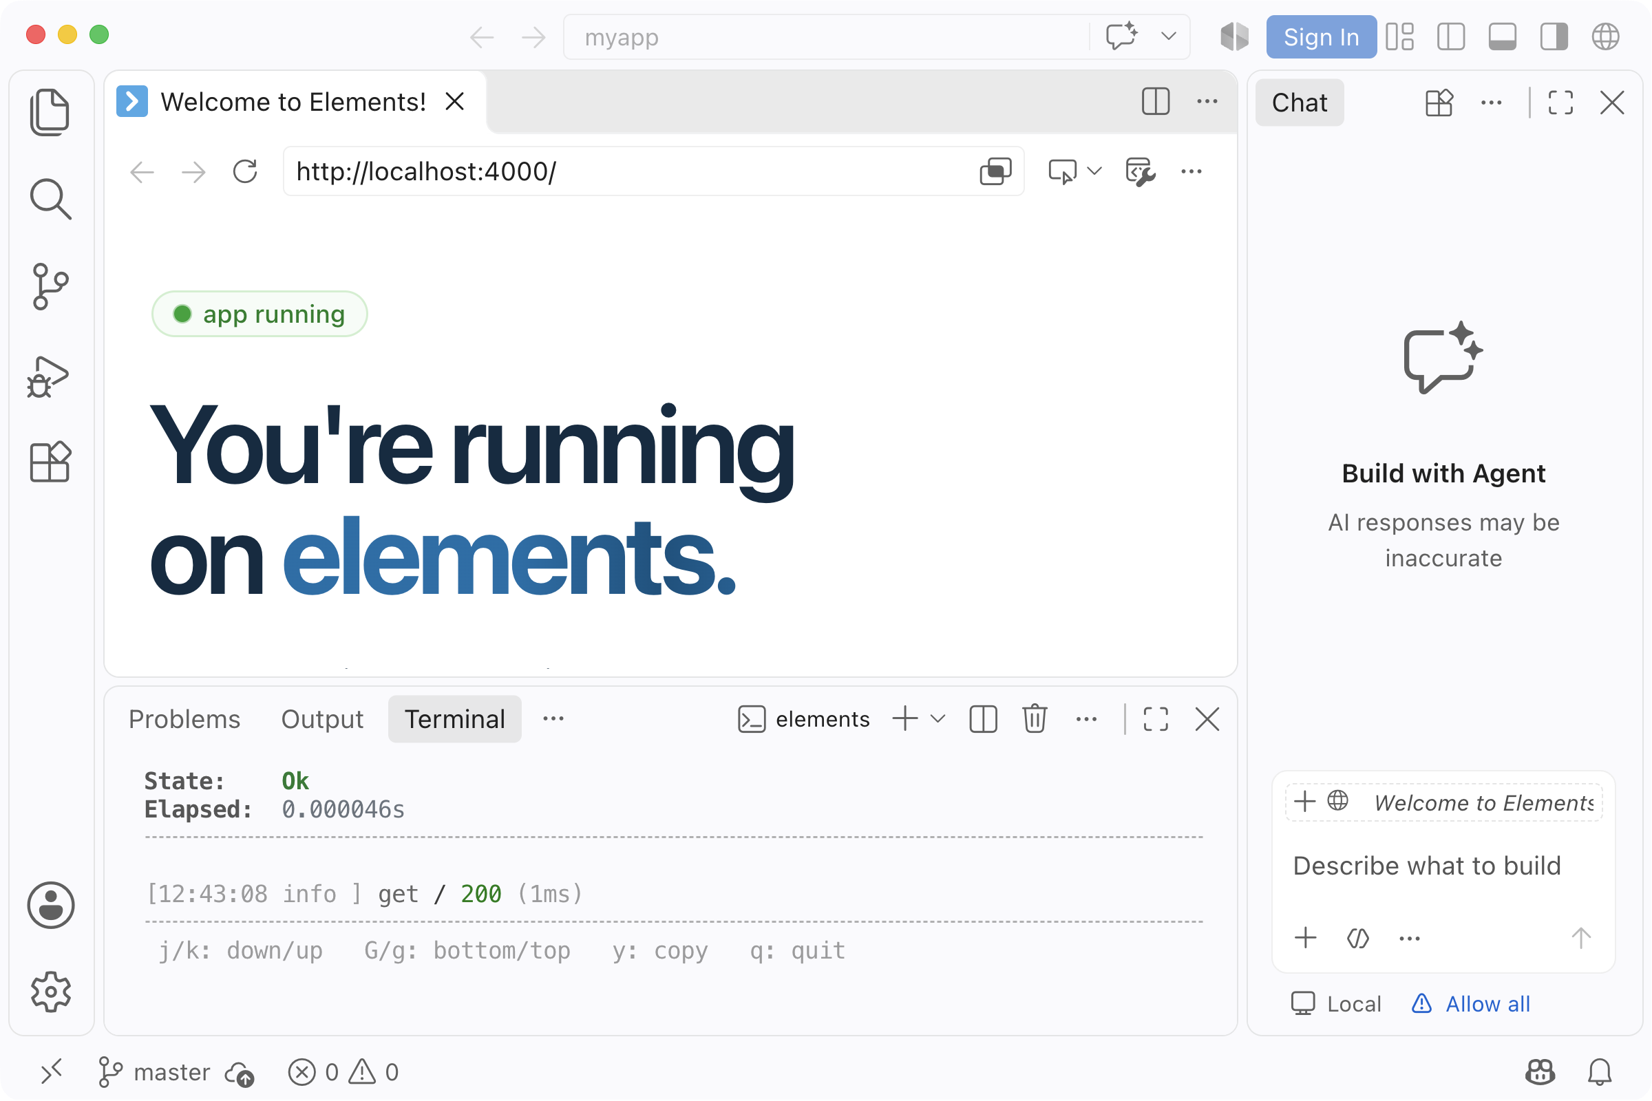
Task: Open the customize layout button
Action: [1400, 36]
